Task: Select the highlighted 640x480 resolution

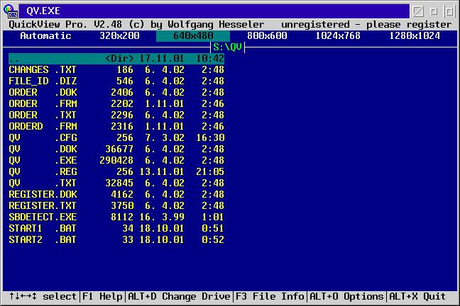Action: [193, 35]
